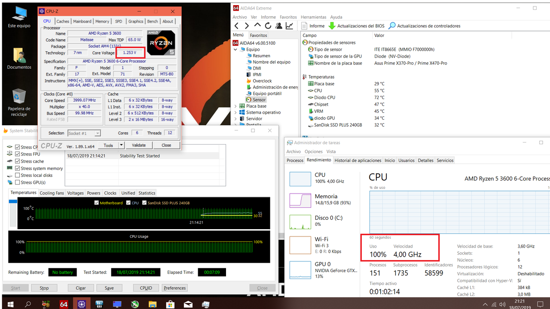Open File Explorer taskbar icon
Screen dimensions: 550x309
153,304
